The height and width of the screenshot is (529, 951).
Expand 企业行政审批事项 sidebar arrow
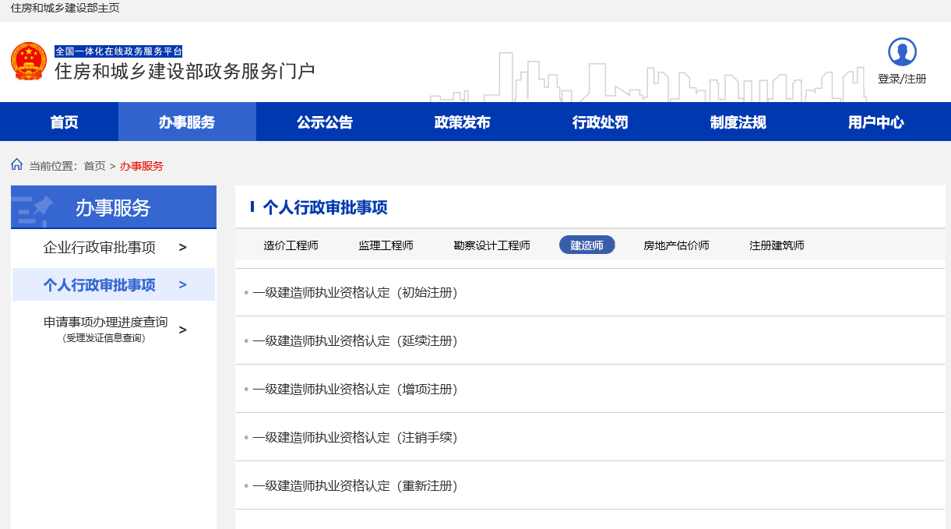[x=183, y=248]
